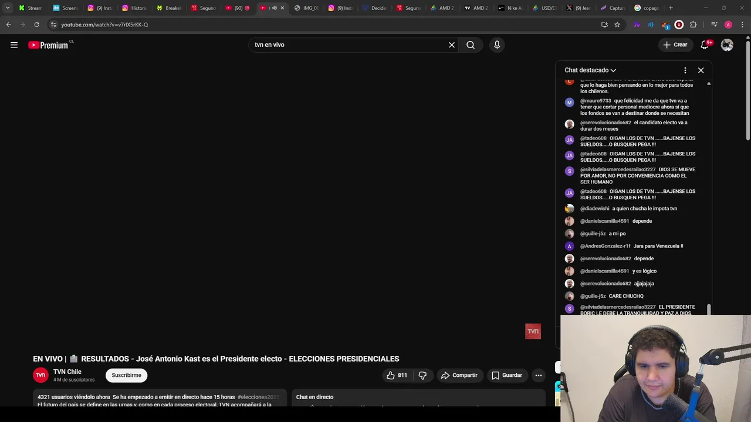The width and height of the screenshot is (751, 422).
Task: Run search with the magnifier button
Action: point(471,45)
